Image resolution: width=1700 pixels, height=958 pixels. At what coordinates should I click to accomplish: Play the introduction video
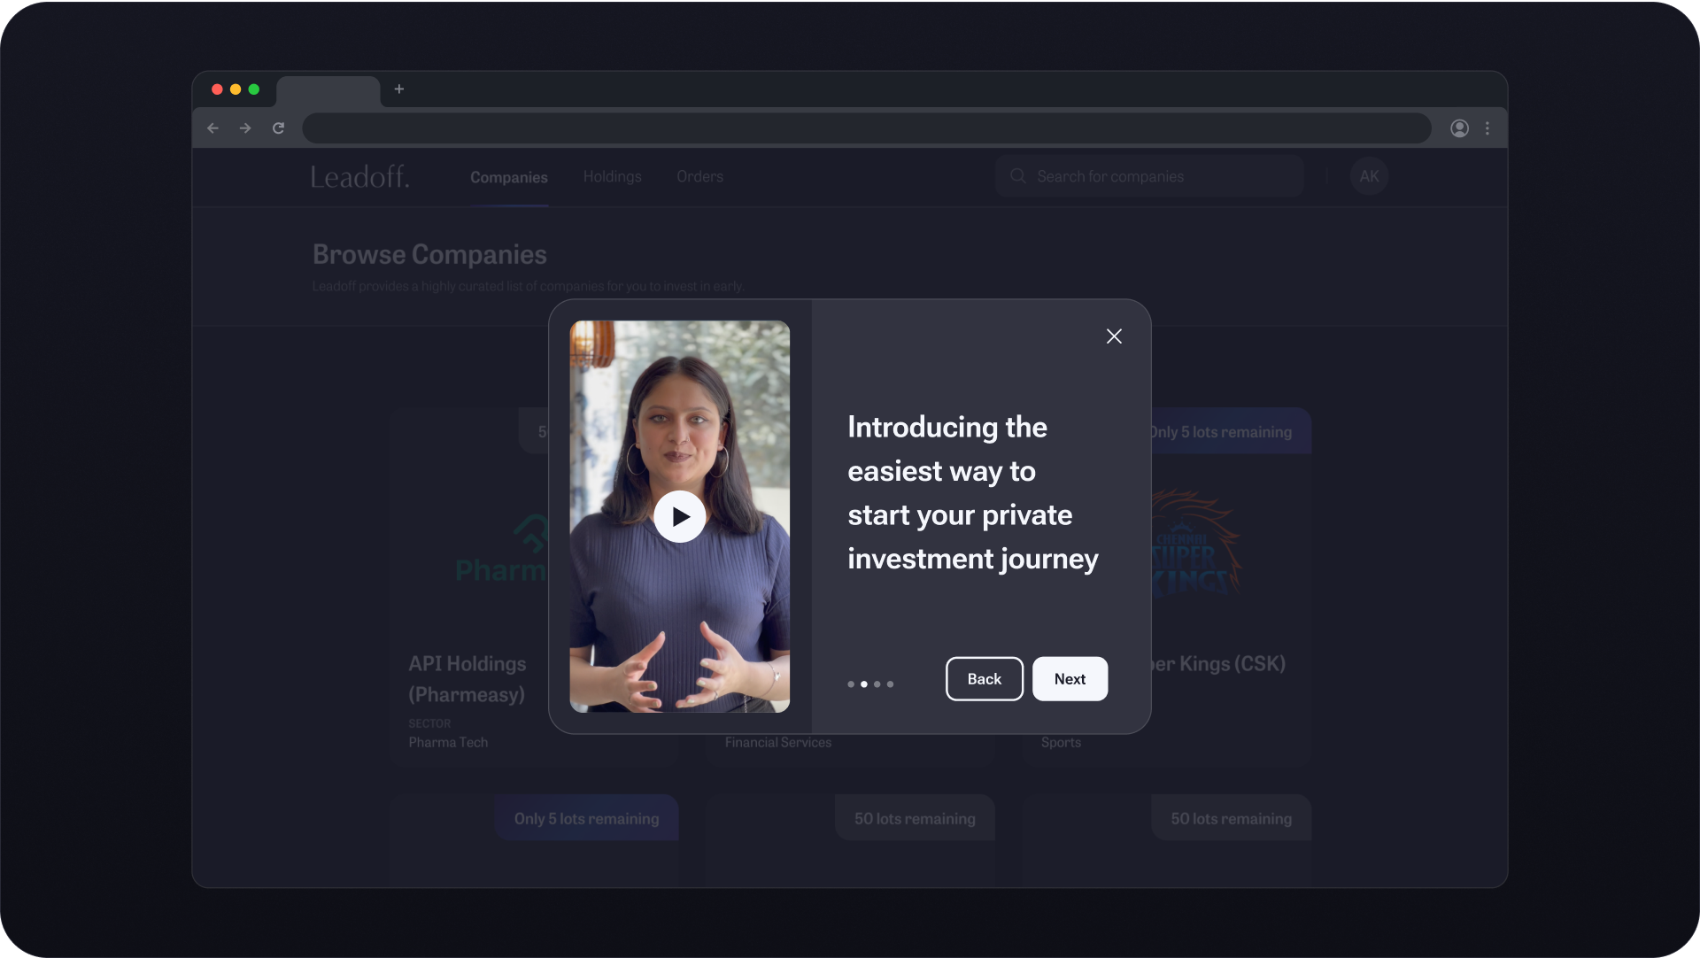(x=679, y=516)
